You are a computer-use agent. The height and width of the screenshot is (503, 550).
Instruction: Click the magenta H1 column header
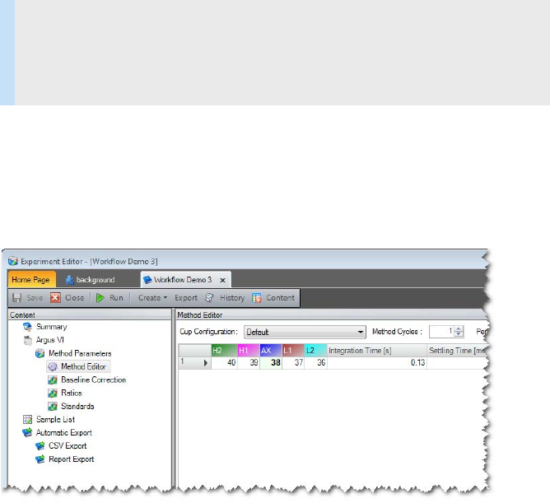pos(249,351)
